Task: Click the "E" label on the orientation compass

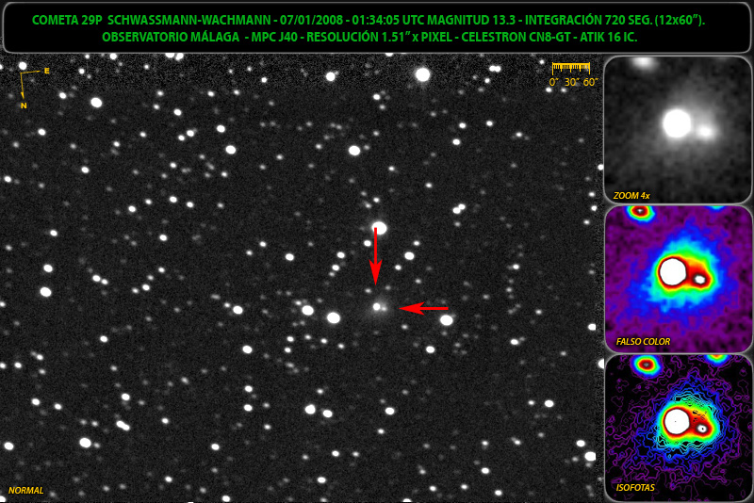Action: click(46, 71)
